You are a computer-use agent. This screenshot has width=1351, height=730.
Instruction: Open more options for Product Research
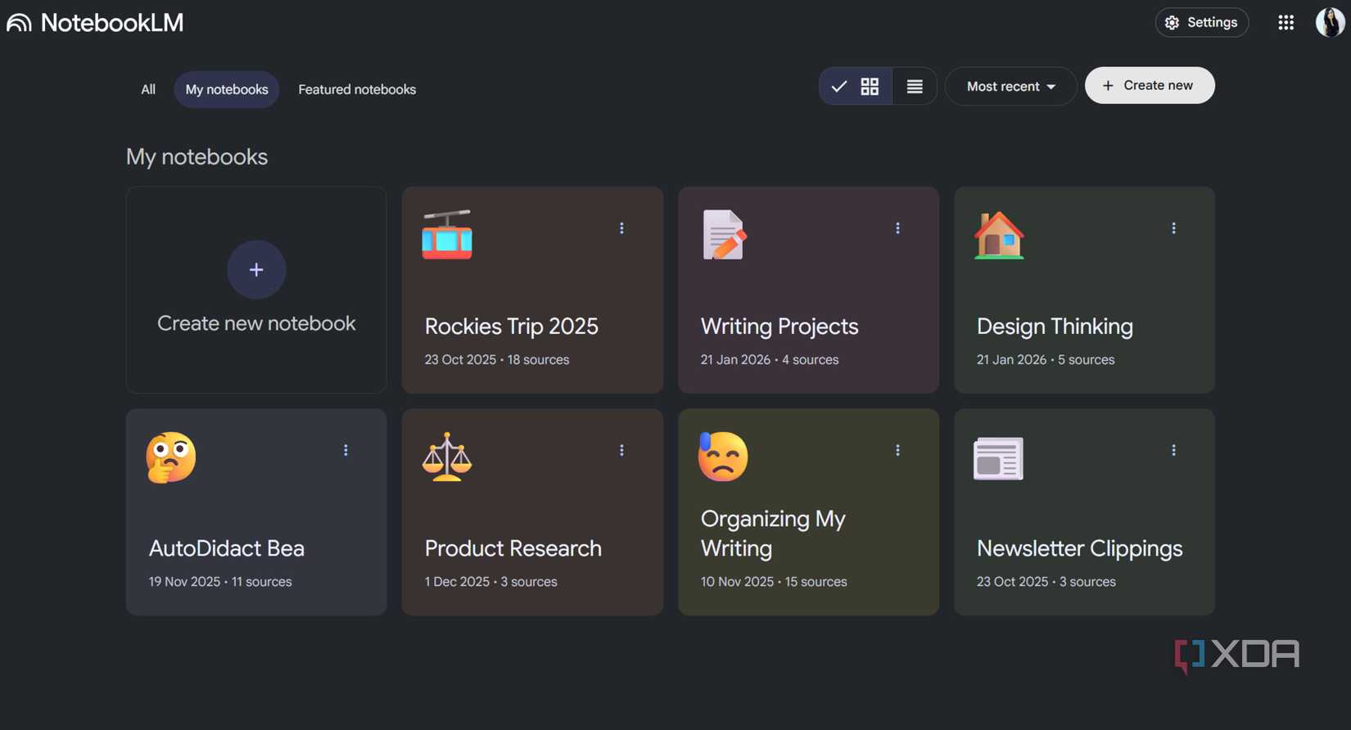[621, 450]
